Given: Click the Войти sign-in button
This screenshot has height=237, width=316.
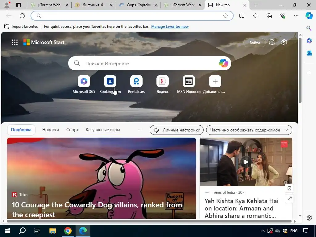Looking at the screenshot, I should pyautogui.click(x=255, y=43).
